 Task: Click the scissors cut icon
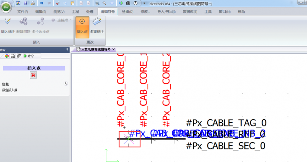[x=58, y=3]
